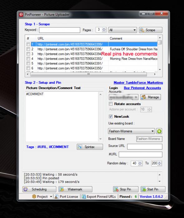Click the Scrape button
This screenshot has width=184, height=218.
(151, 30)
